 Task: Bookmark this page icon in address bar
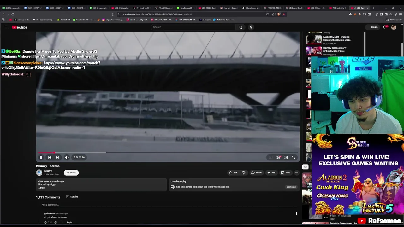coord(113,14)
